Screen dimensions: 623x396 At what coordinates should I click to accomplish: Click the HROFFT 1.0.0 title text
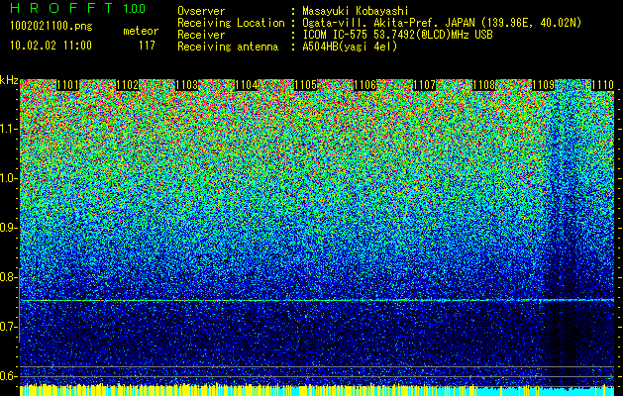tap(78, 8)
